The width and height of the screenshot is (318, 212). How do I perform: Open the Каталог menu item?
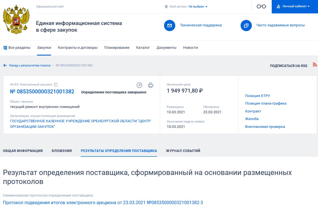point(143,48)
